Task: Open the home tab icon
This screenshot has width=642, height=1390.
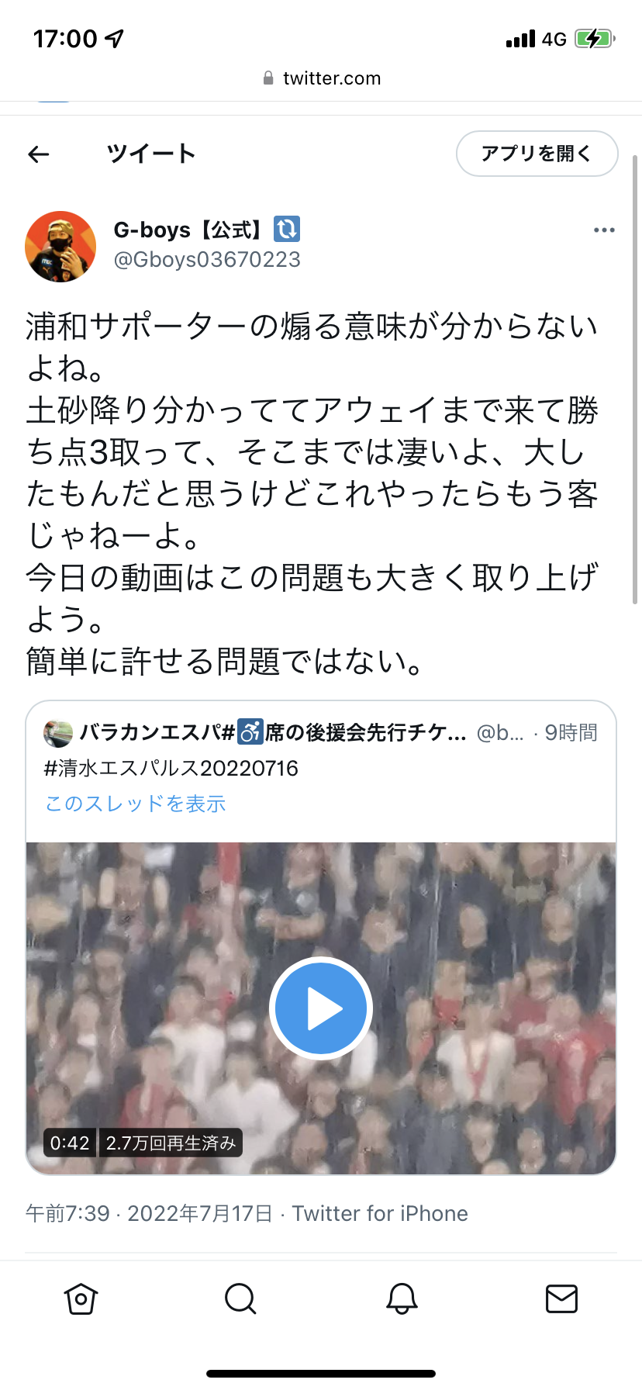Action: [81, 1298]
